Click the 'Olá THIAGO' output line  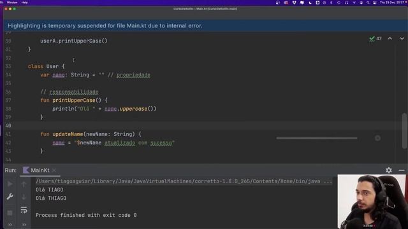[x=51, y=198]
